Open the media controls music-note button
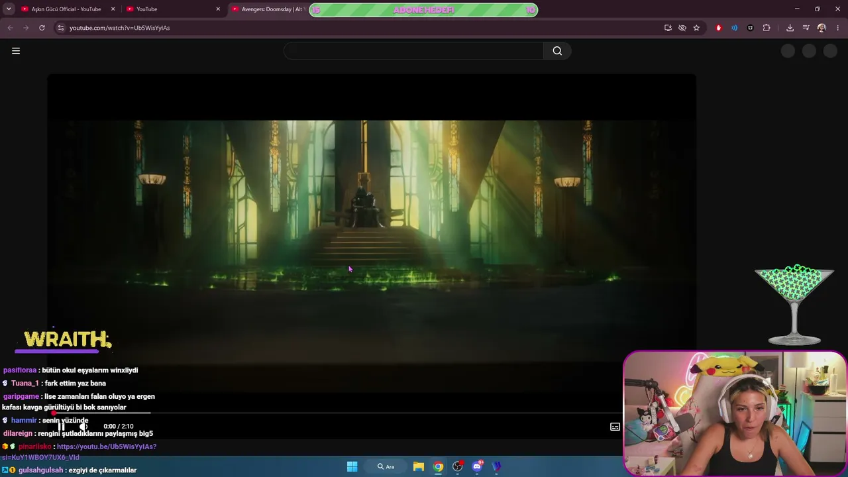The image size is (848, 477). tap(806, 28)
